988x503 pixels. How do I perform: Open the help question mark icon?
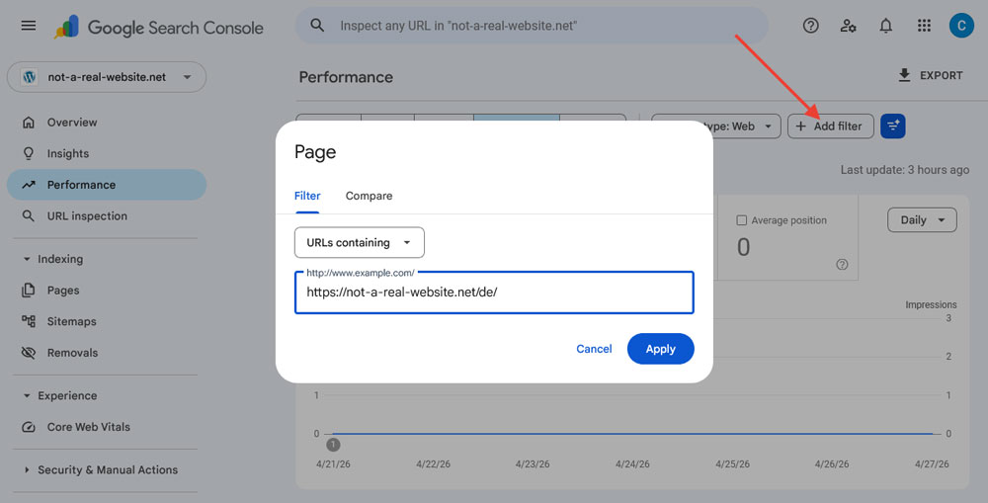810,26
